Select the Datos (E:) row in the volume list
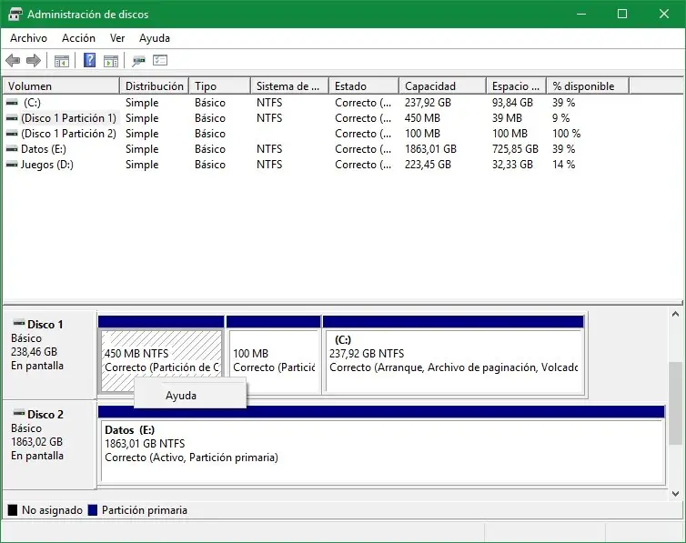Image resolution: width=686 pixels, height=543 pixels. (46, 149)
